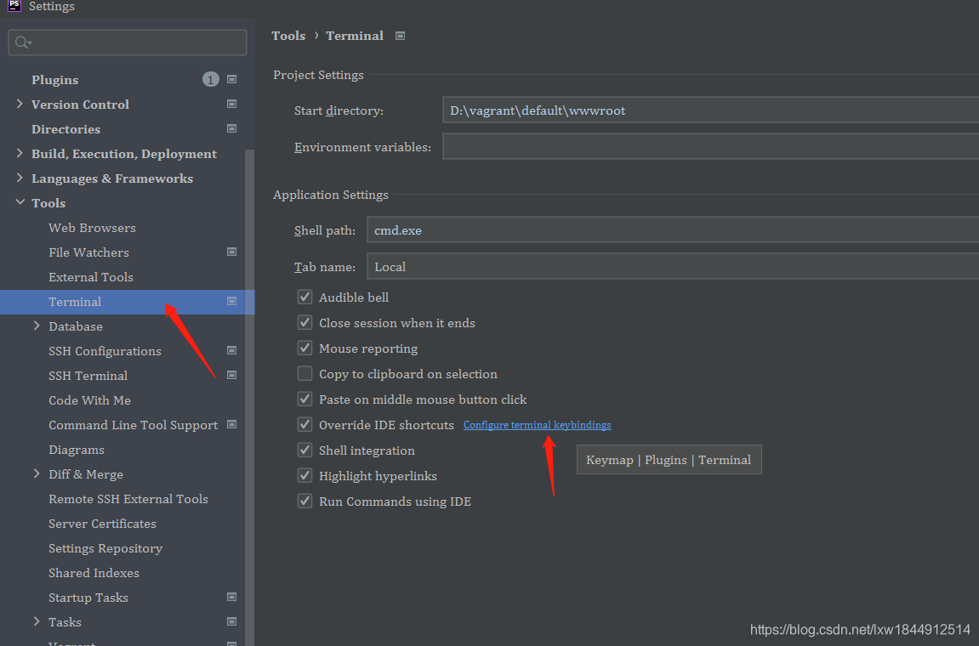Uncheck Run Commands using IDE
The width and height of the screenshot is (979, 646).
[x=305, y=501]
